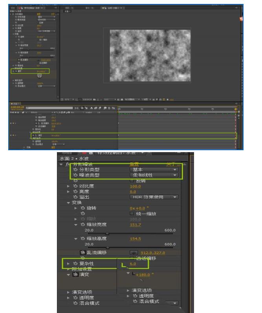Click the 乱流偏移 value 512.0,327.0

[153, 253]
